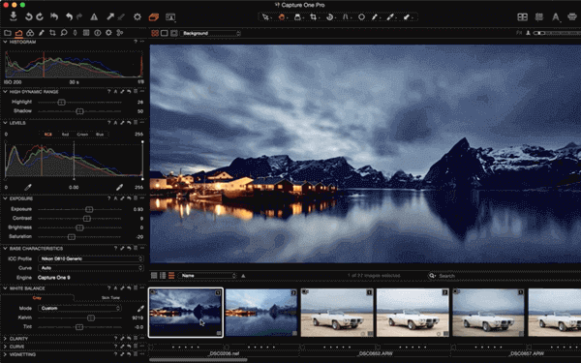Screen dimensions: 581x363
Task: Select the pointer cursor tool
Action: (x=265, y=17)
